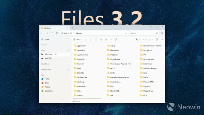Select the Containers folder
This screenshot has width=204, height=115.
click(x=80, y=86)
